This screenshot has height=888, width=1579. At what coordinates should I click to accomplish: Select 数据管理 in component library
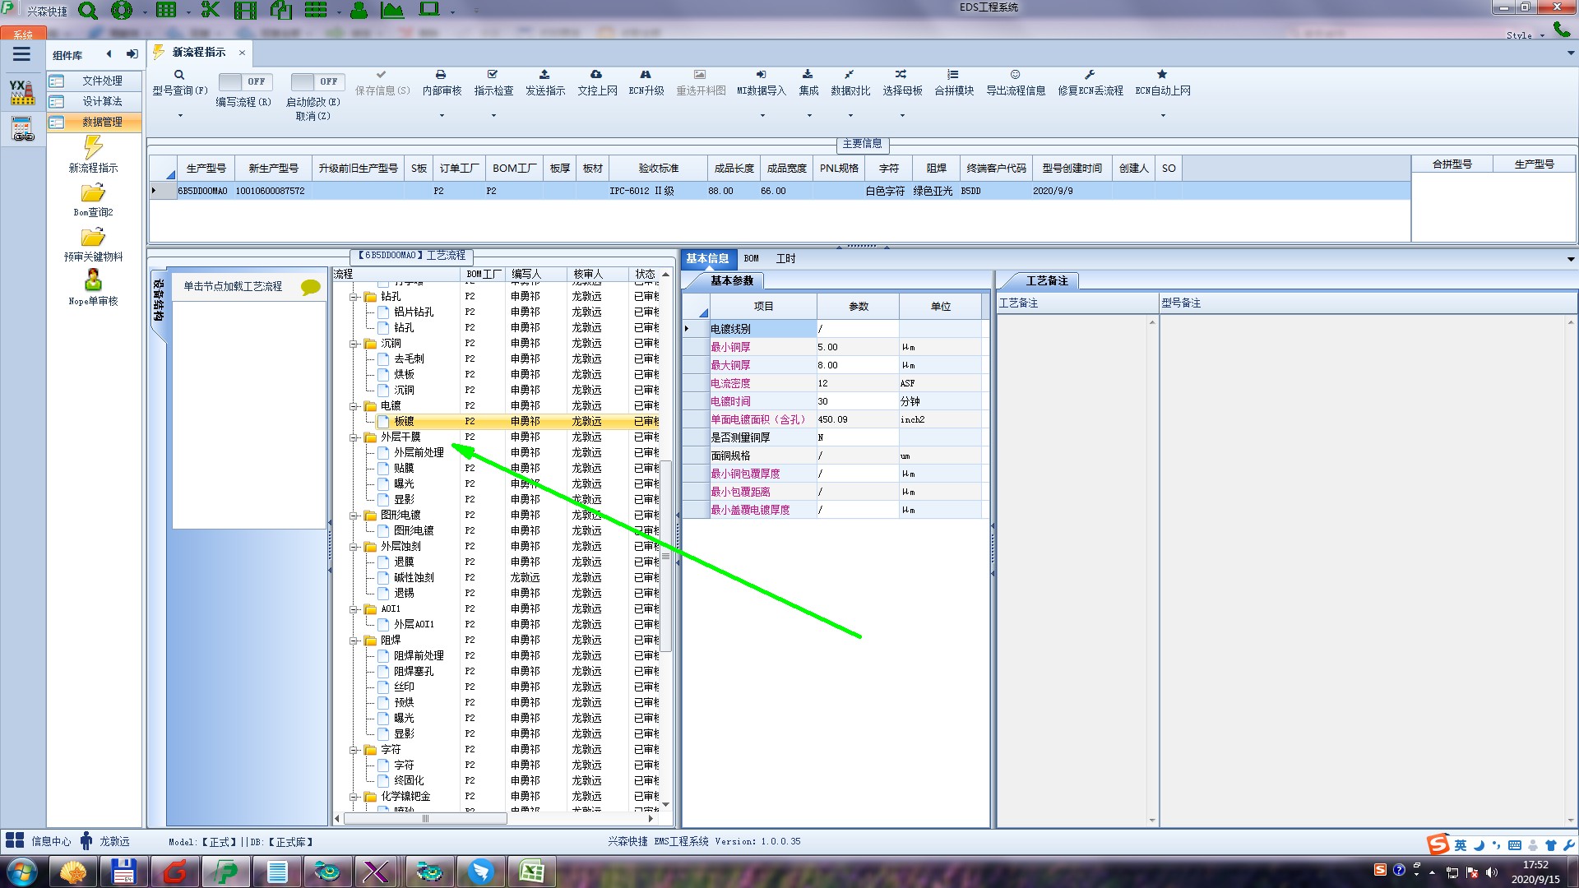pos(102,122)
